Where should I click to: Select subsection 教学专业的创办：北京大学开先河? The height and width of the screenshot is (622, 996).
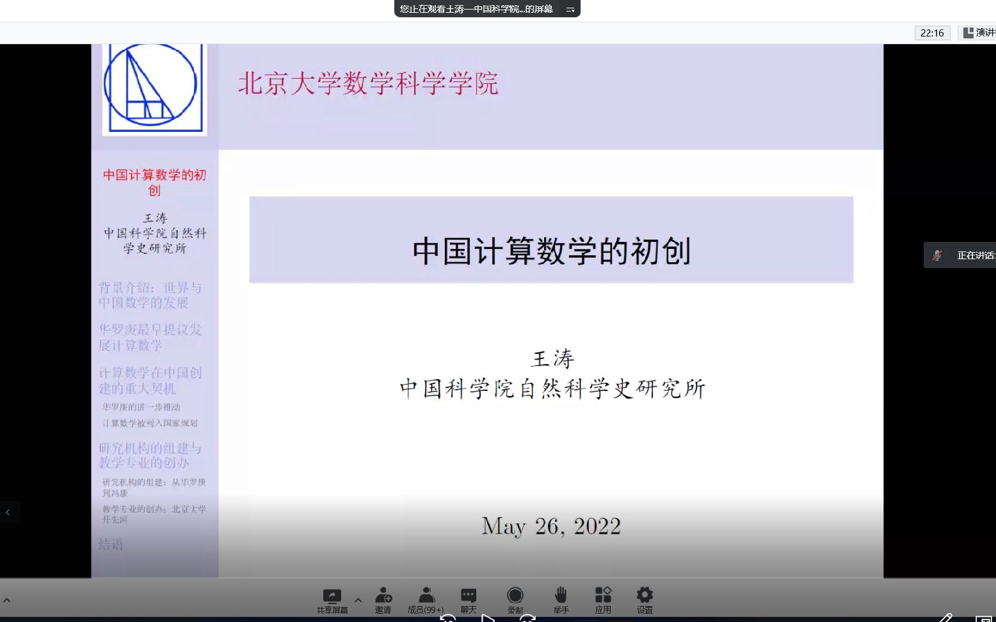pos(154,514)
